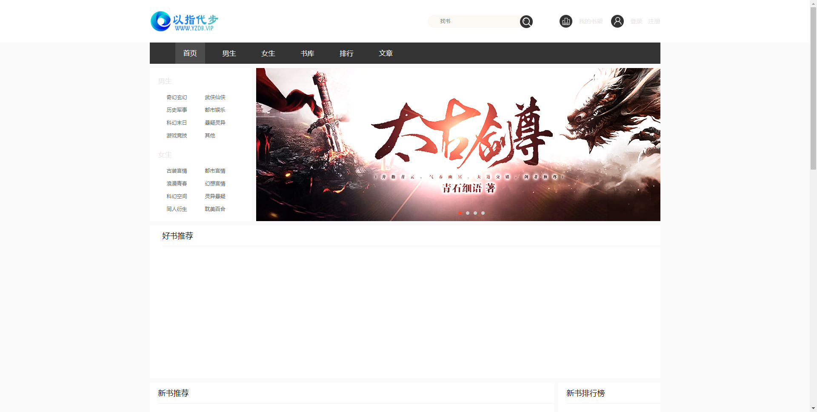Switch to the 书库 tab
Screen dimensions: 817x412
(307, 53)
